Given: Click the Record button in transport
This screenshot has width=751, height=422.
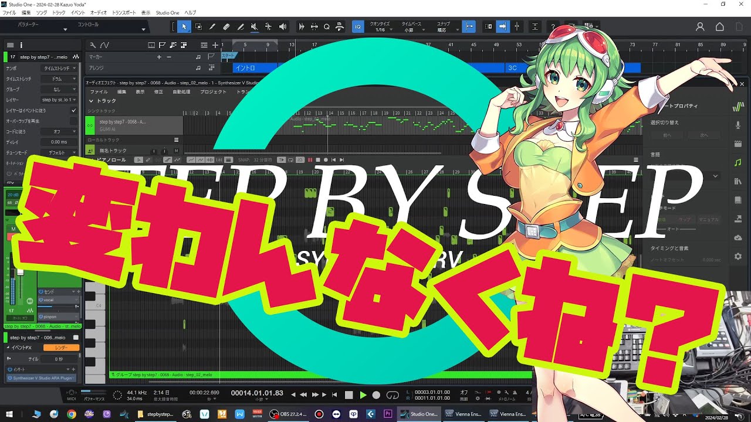Looking at the screenshot, I should (377, 395).
